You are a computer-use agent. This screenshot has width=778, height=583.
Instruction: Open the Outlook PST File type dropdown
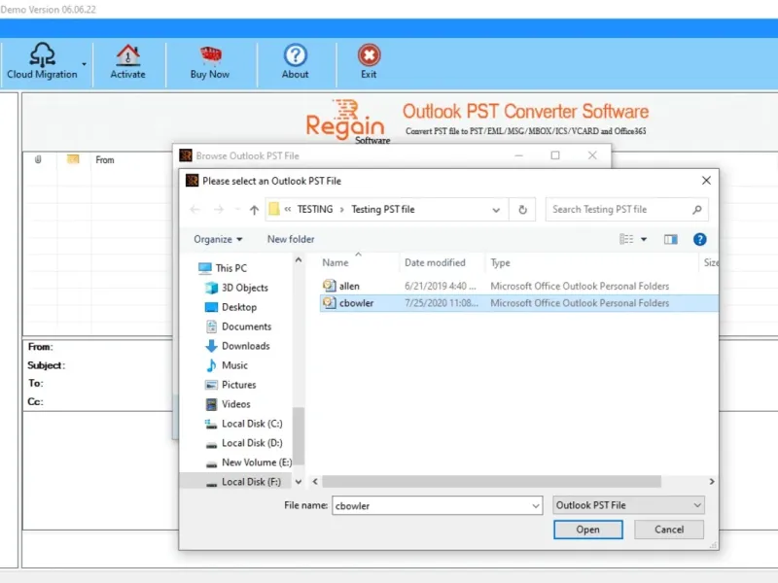(x=628, y=505)
